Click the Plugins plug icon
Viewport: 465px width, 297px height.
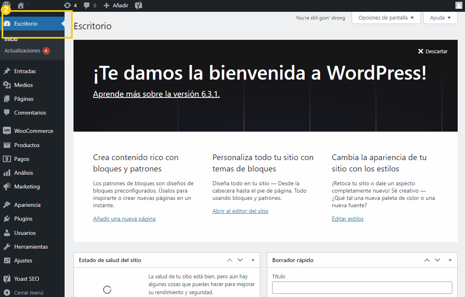[x=7, y=219]
